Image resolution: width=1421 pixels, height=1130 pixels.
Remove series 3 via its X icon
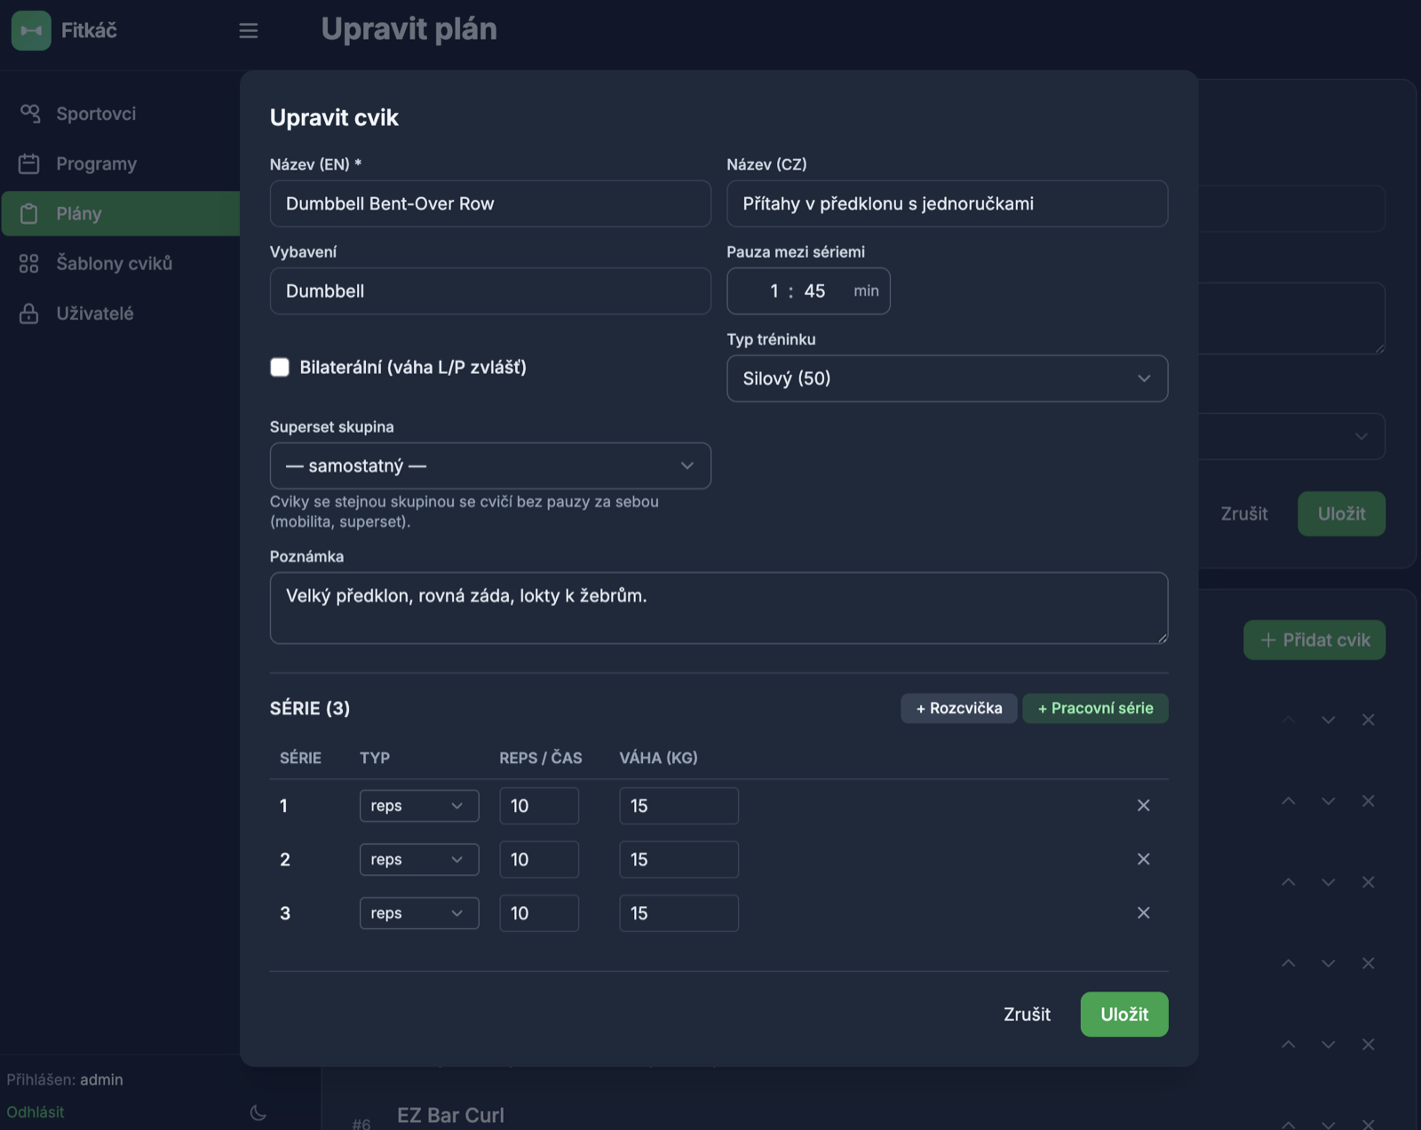coord(1143,913)
